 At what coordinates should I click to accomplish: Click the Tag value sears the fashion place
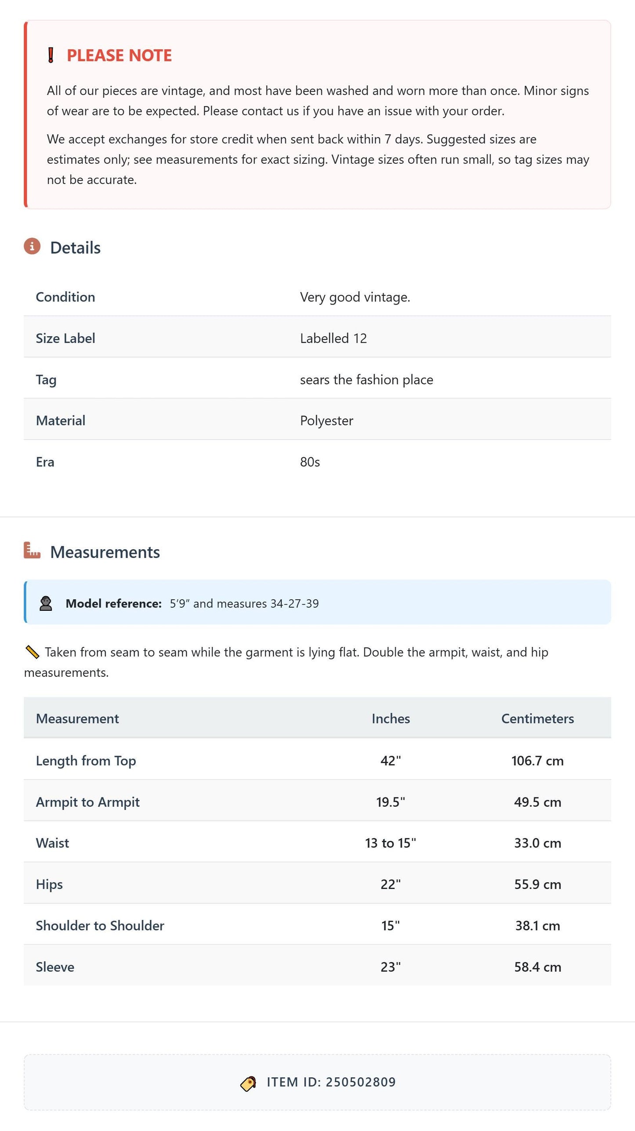pos(366,379)
